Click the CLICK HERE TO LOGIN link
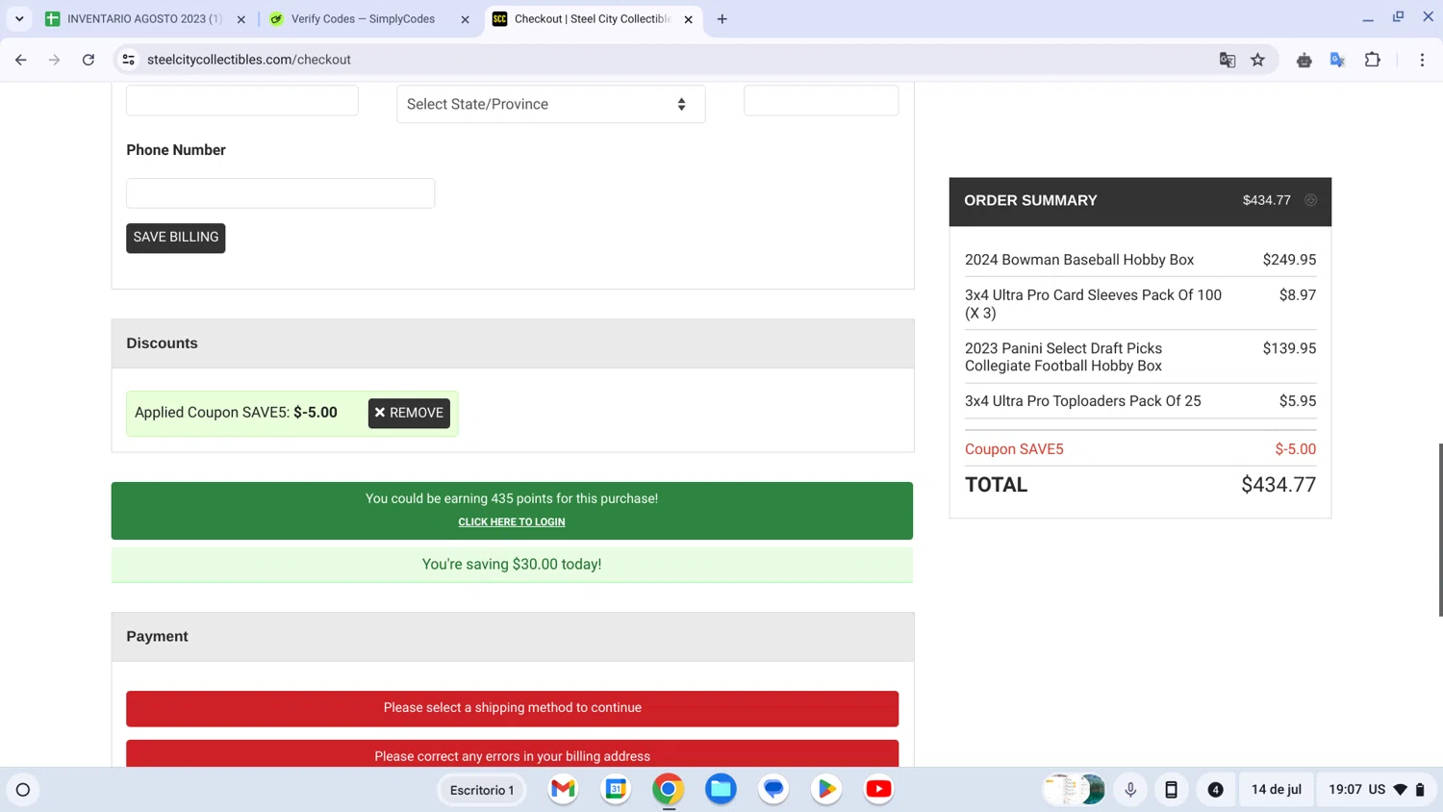1443x812 pixels. coord(512,522)
